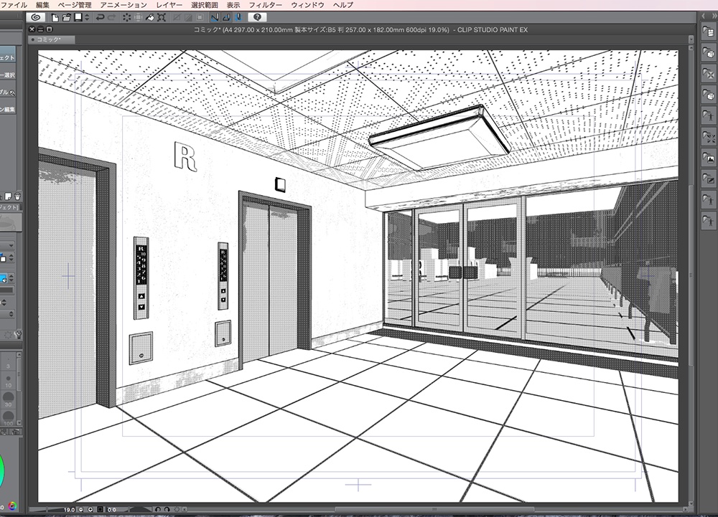The height and width of the screenshot is (517, 718).
Task: Pick a hue on the color wheel
Action: pyautogui.click(x=2, y=471)
